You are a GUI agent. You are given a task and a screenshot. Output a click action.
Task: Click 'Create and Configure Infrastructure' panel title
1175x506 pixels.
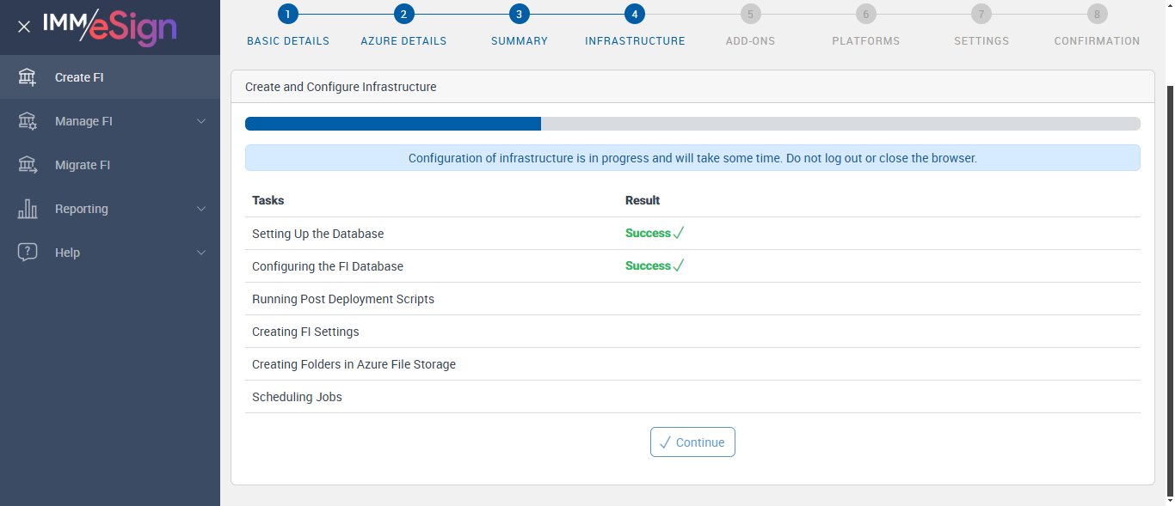(341, 87)
